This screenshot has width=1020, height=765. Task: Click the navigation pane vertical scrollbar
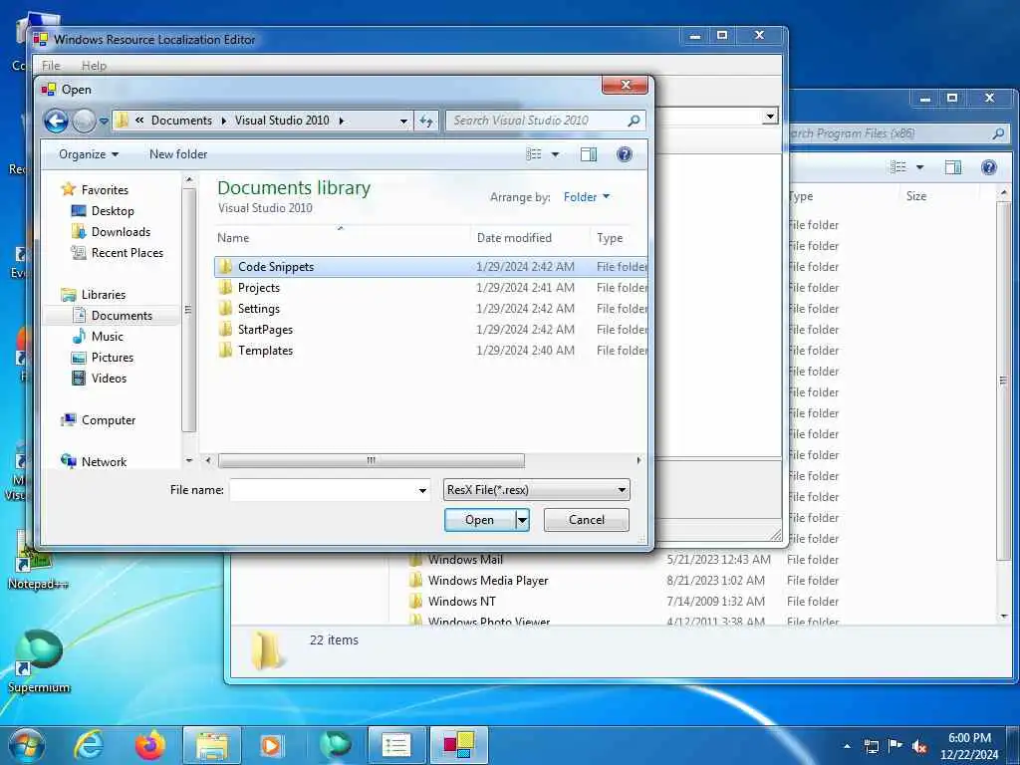point(189,310)
